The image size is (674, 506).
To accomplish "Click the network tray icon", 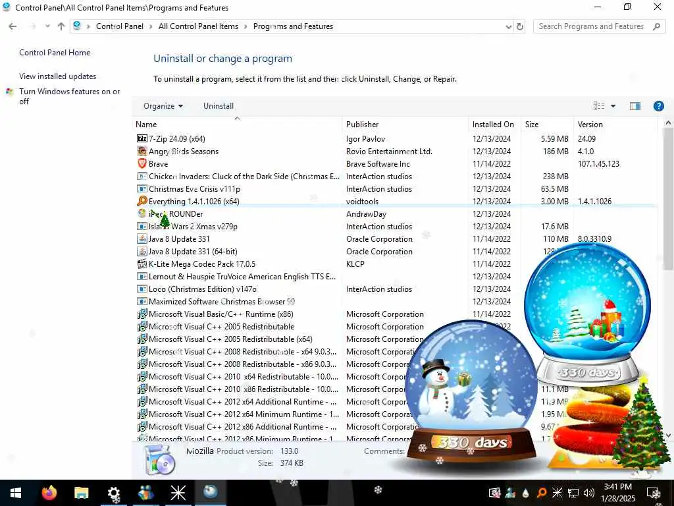I will [x=573, y=493].
